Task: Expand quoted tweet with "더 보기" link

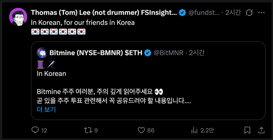Action: point(46,110)
